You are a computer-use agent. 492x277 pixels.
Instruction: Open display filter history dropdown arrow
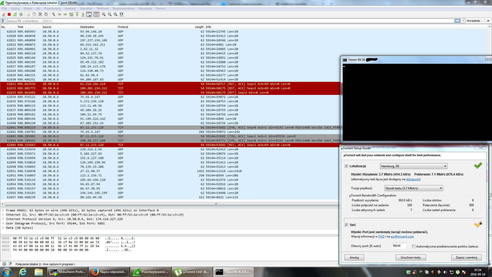pyautogui.click(x=463, y=21)
